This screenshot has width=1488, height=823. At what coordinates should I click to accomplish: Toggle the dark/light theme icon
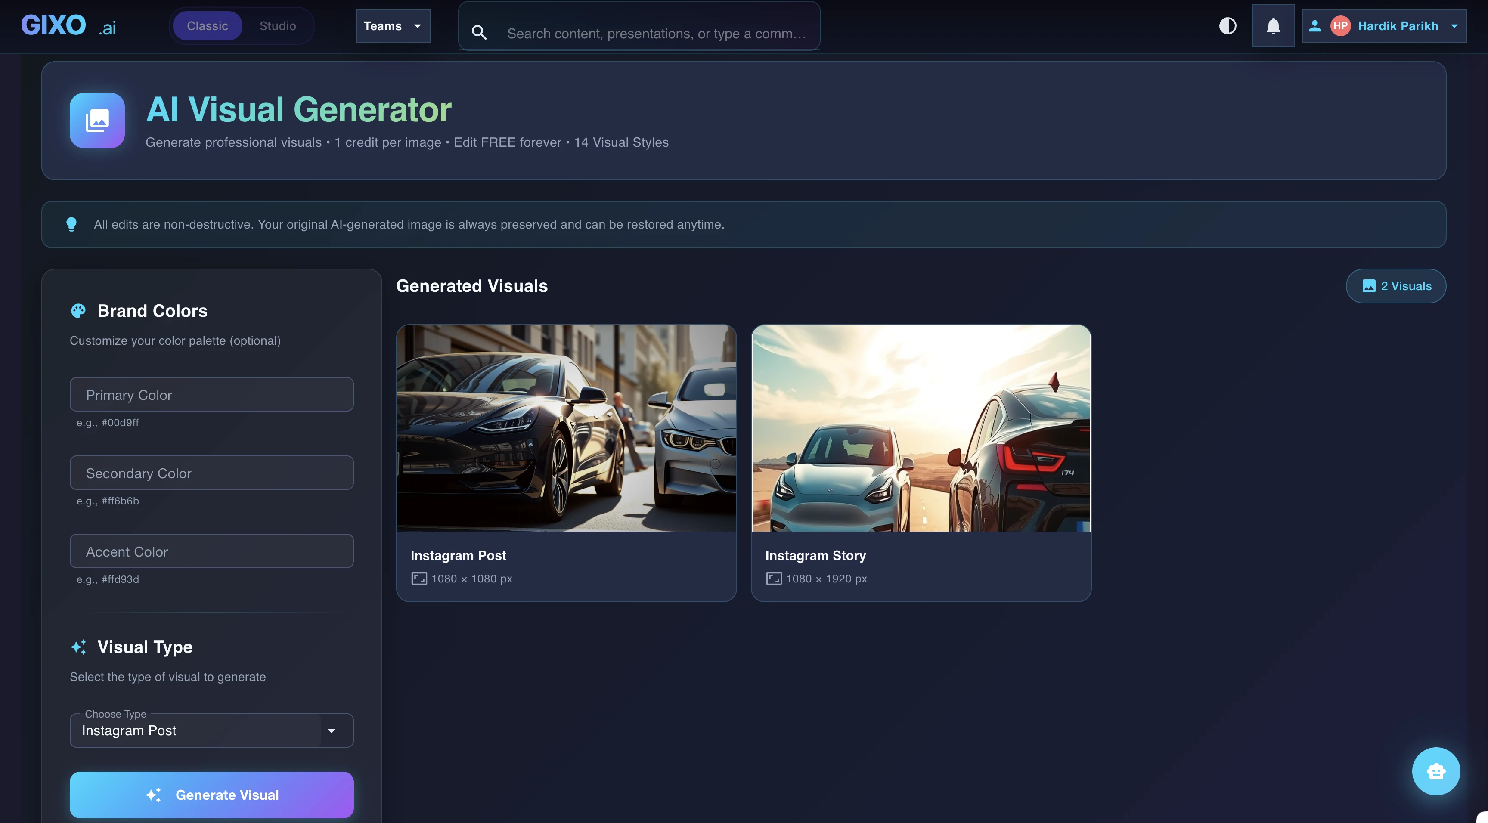1228,25
